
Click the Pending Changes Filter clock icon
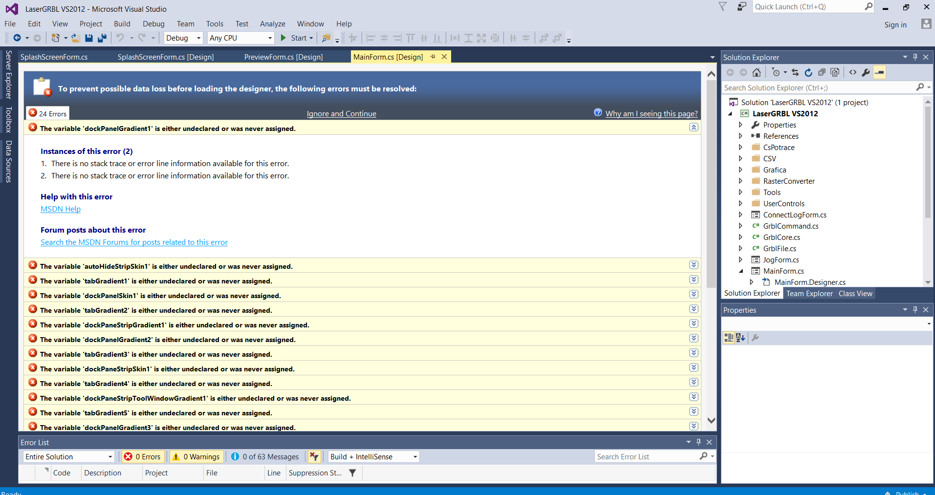point(776,72)
